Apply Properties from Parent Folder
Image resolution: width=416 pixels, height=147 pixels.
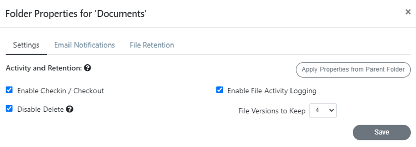pos(353,70)
